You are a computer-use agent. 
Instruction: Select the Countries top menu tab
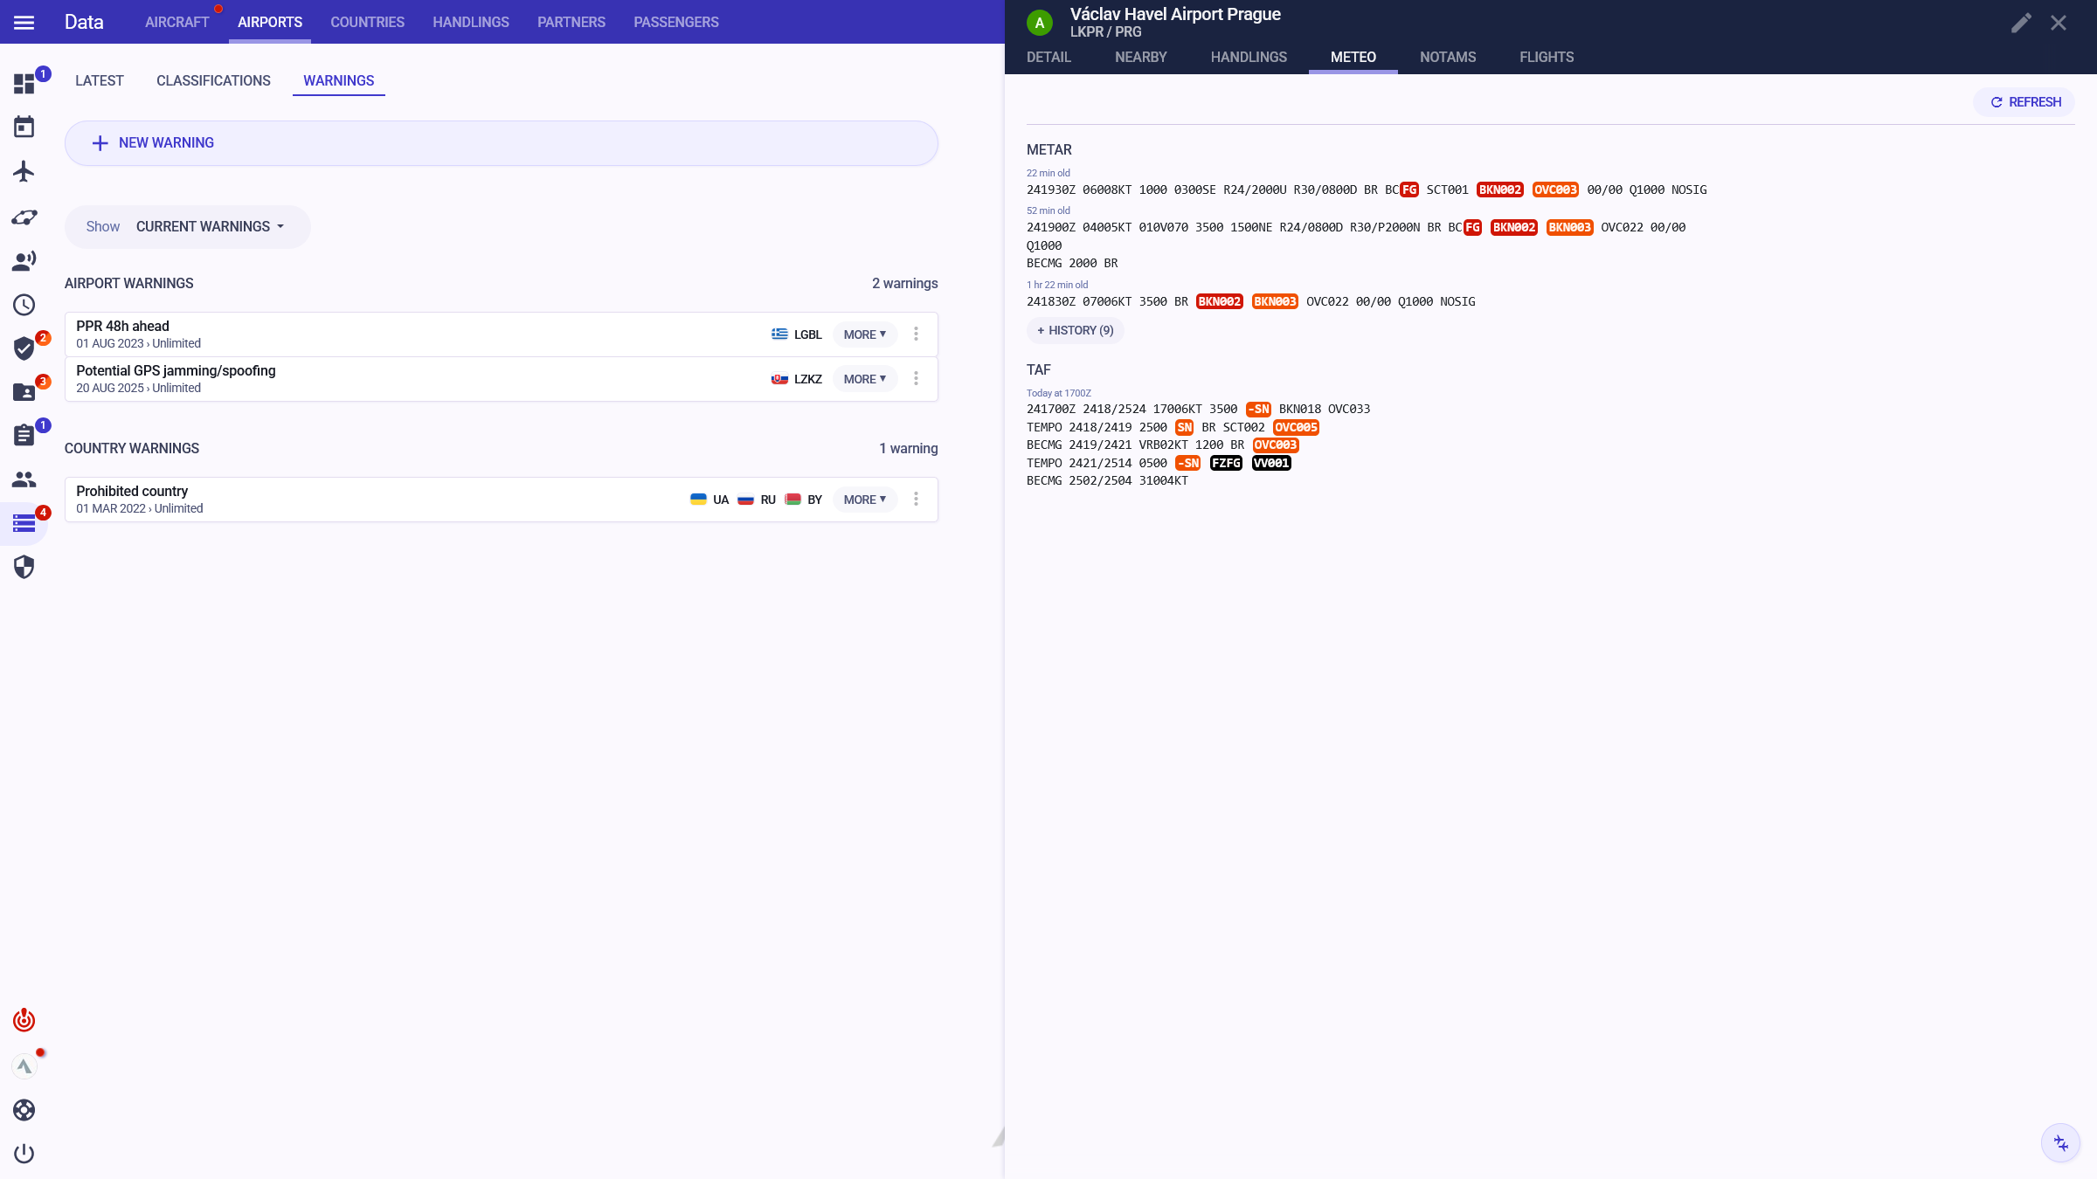(367, 23)
